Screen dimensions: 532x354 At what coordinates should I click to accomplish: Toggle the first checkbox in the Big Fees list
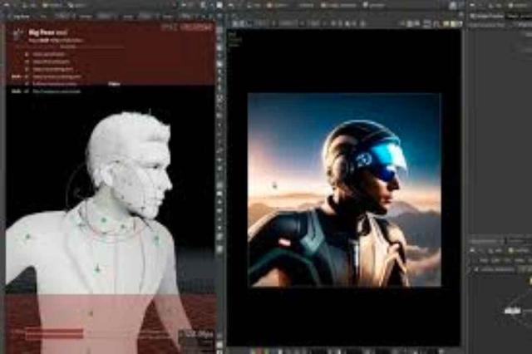pos(27,54)
